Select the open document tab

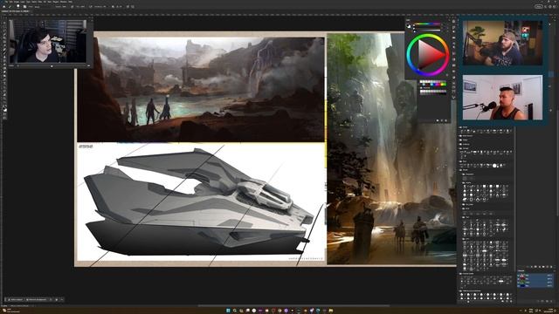click(16, 11)
